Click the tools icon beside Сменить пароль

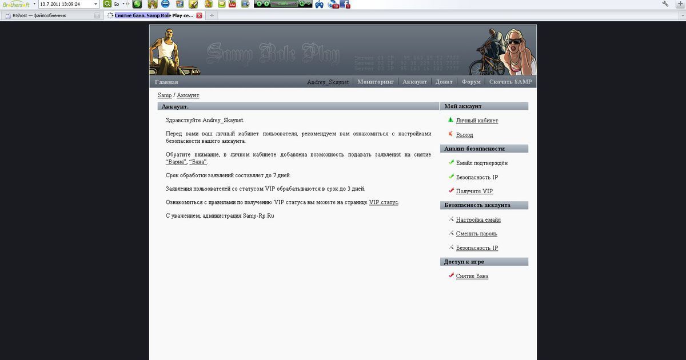450,233
